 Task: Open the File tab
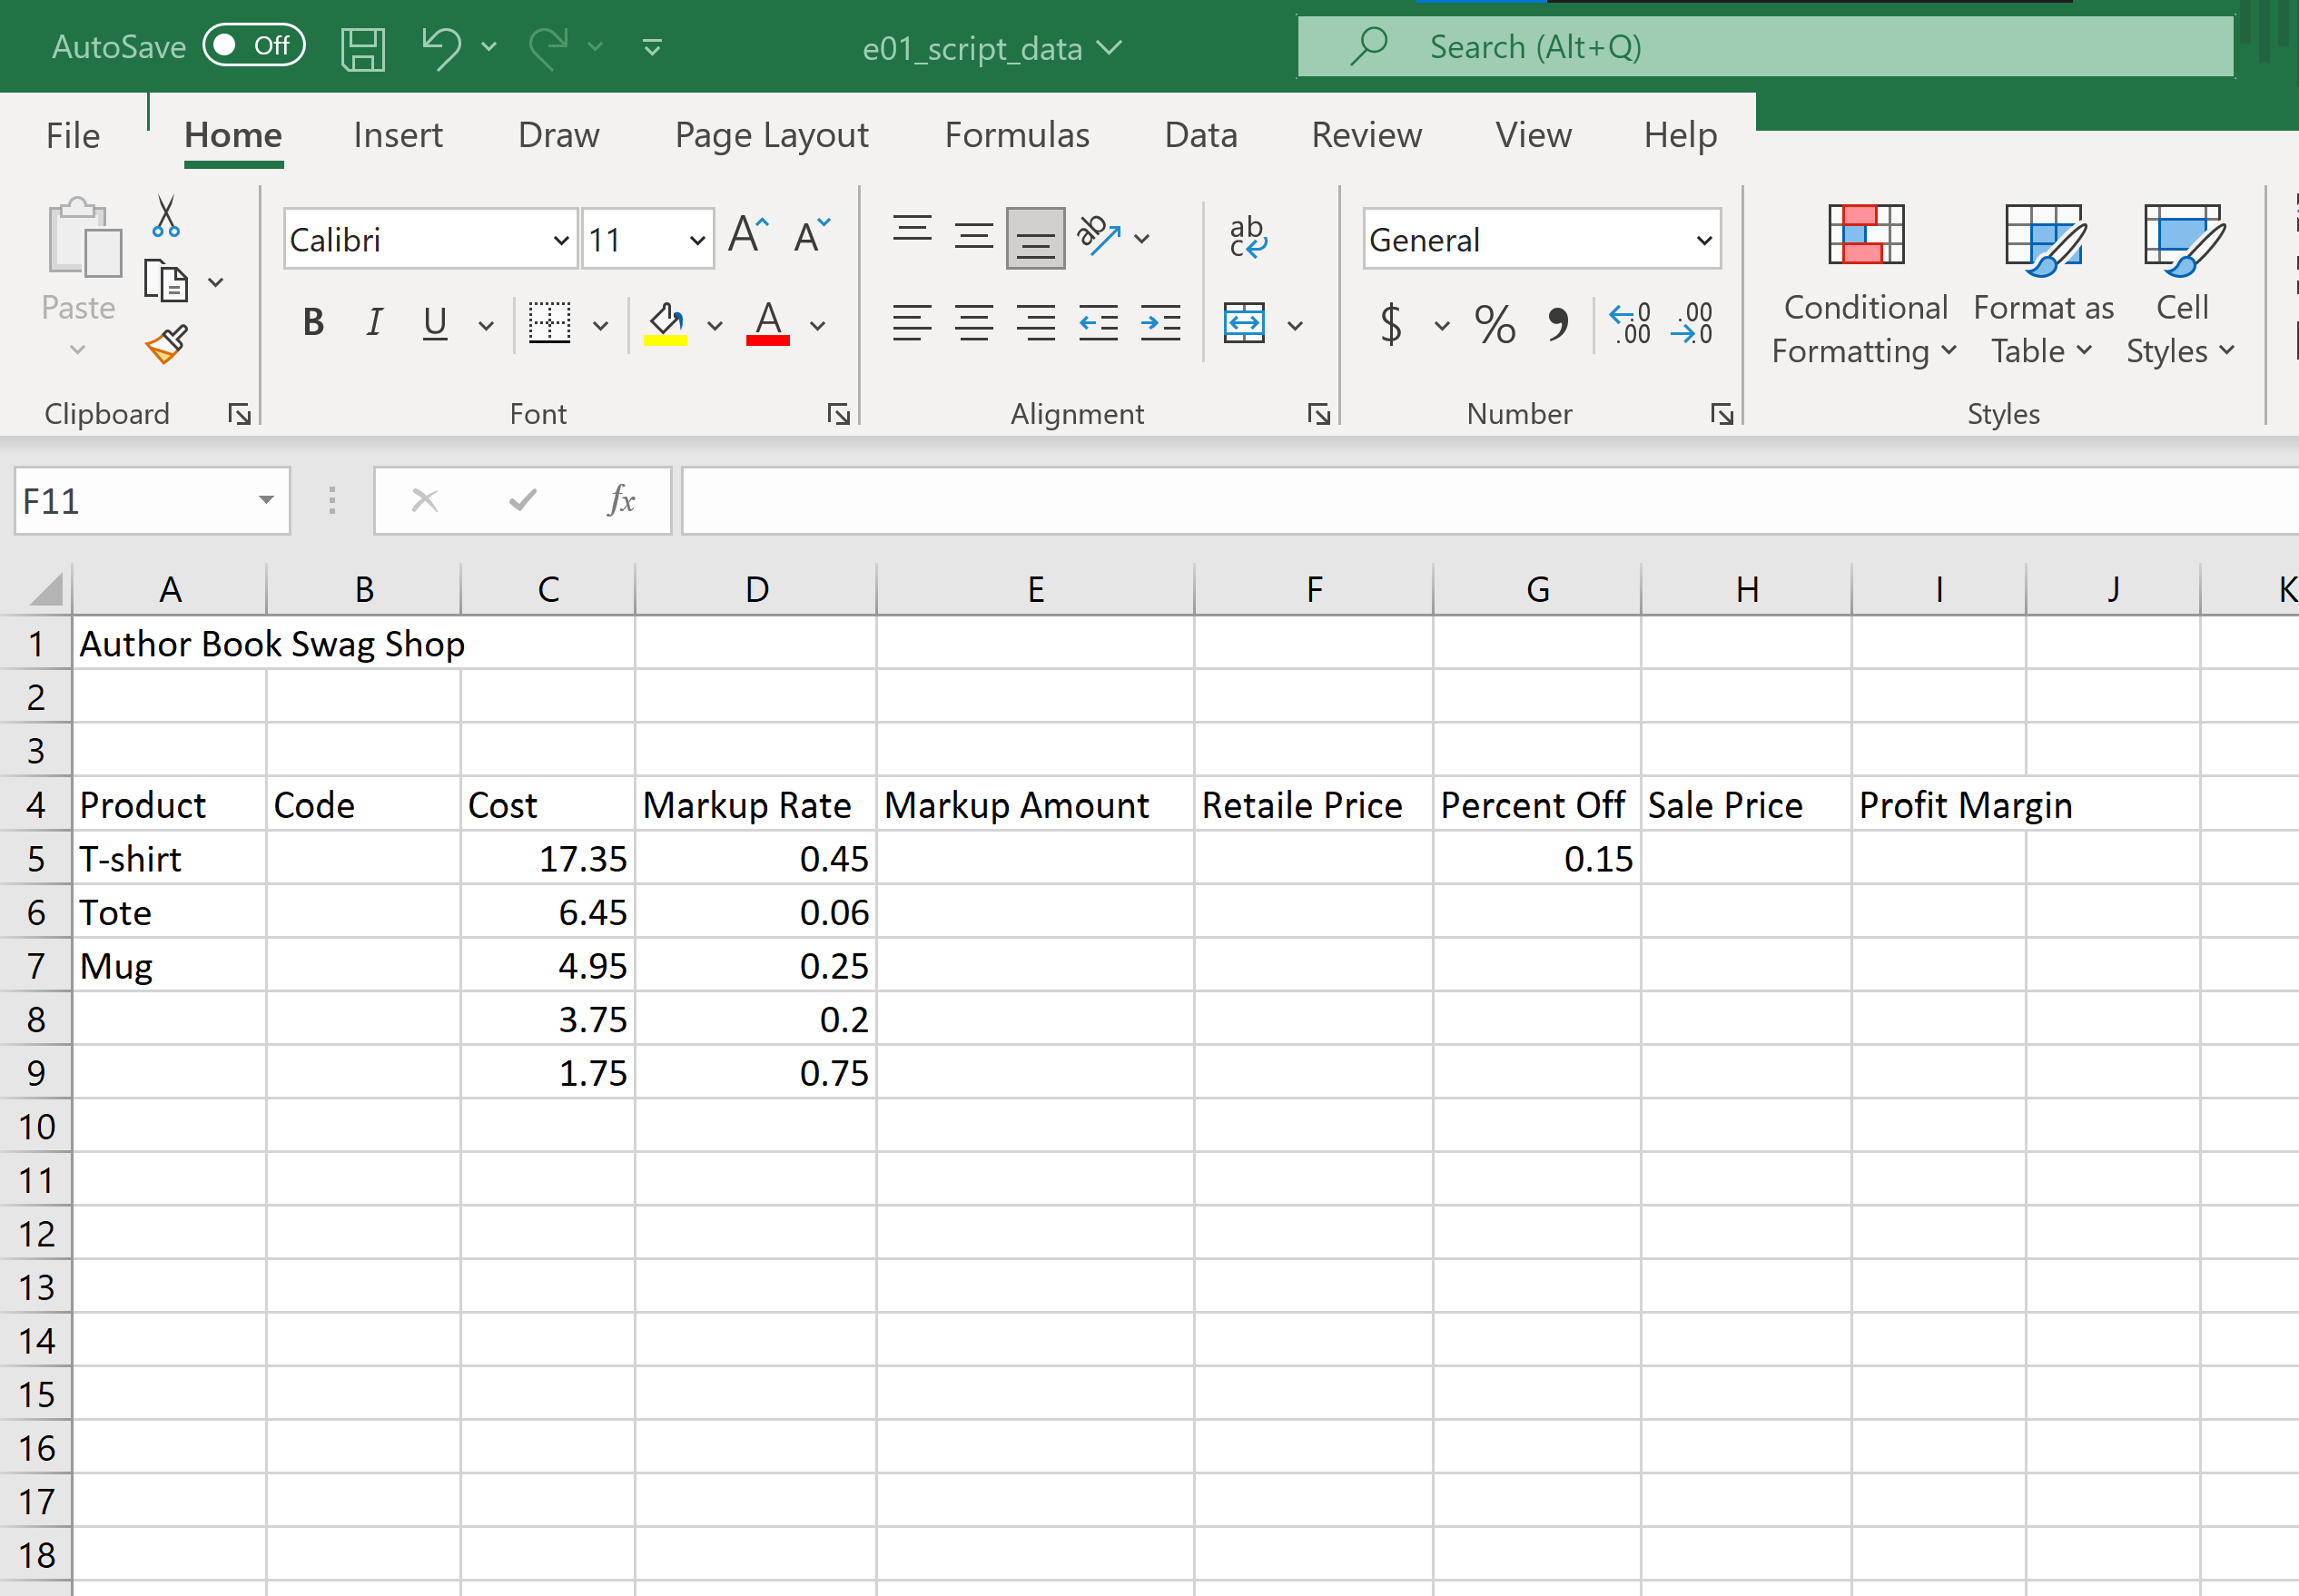pos(73,135)
